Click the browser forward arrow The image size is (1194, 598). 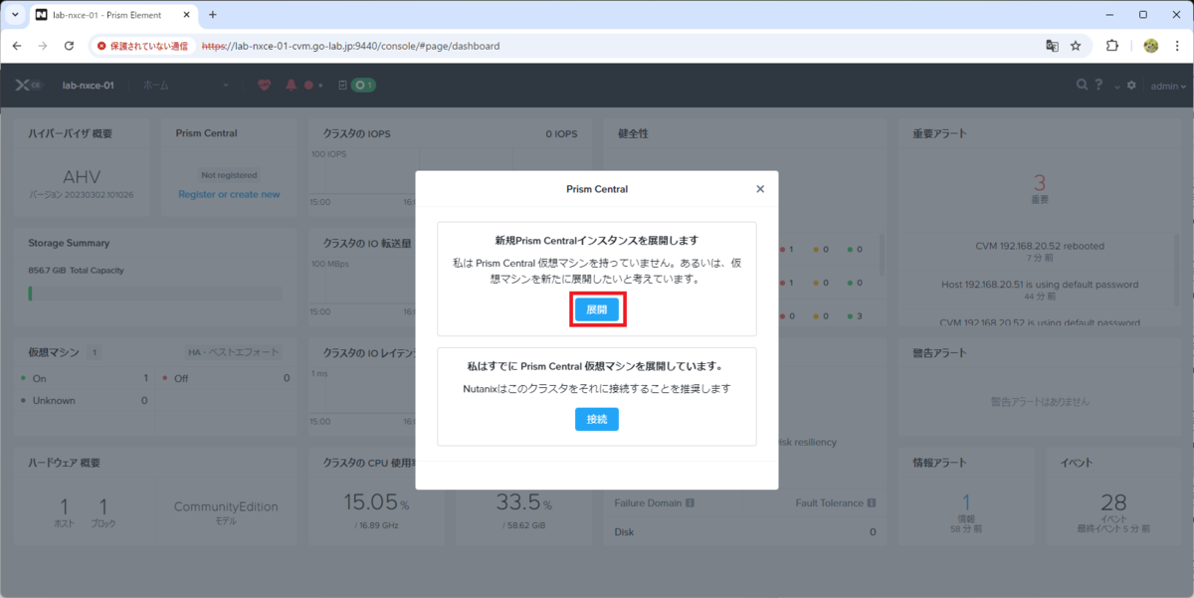[43, 46]
